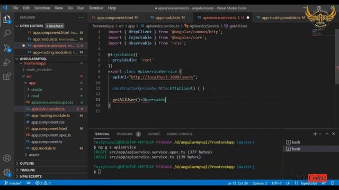Click the master branch indicator in status bar
The image size is (339, 190).
point(13,183)
